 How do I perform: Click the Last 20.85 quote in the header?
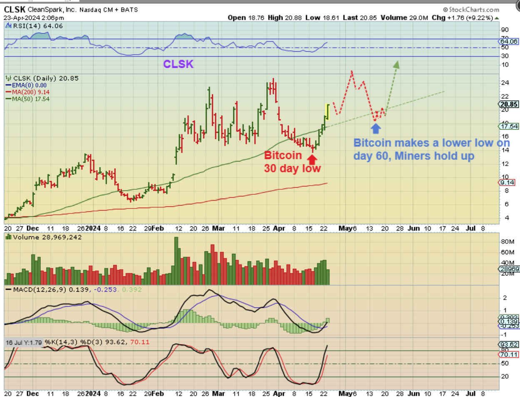point(360,17)
